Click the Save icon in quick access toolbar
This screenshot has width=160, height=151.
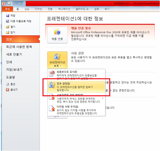tap(9, 4)
